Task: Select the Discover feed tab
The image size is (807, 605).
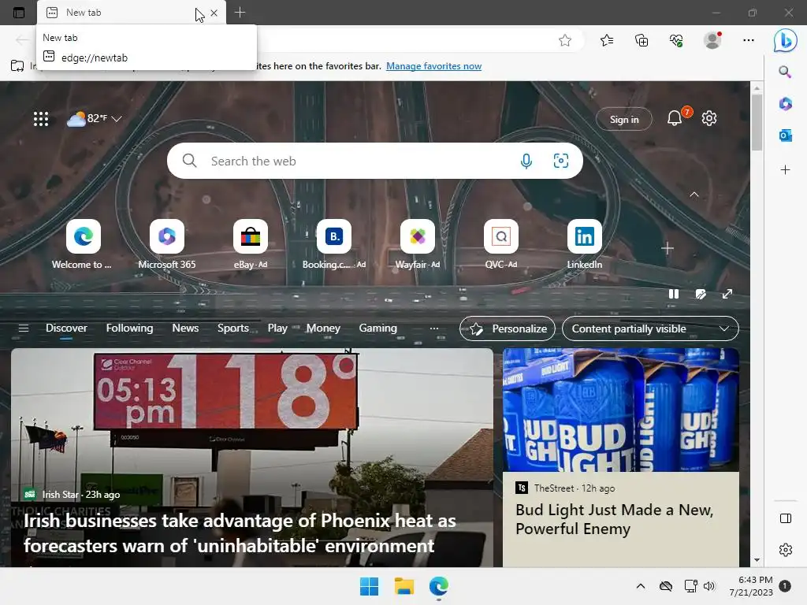Action: pos(66,328)
